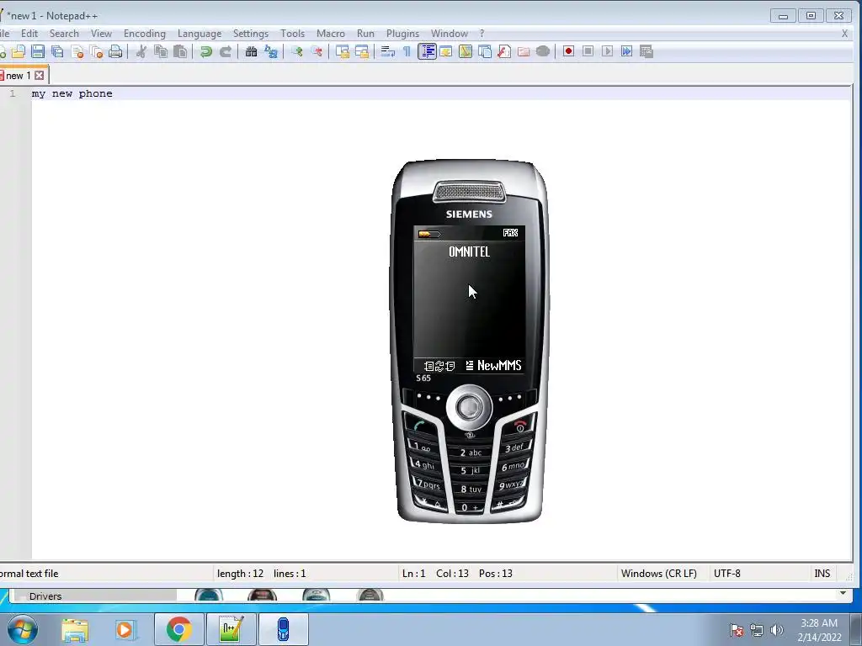Click the INS insert mode indicator

click(822, 573)
